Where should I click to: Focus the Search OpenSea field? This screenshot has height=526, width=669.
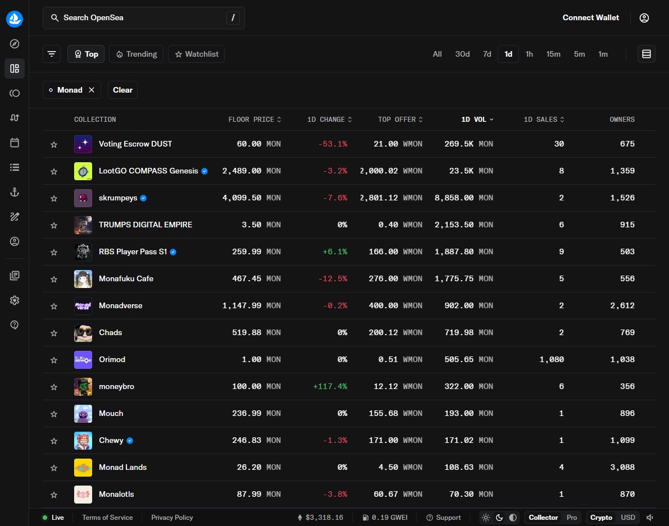click(x=144, y=18)
